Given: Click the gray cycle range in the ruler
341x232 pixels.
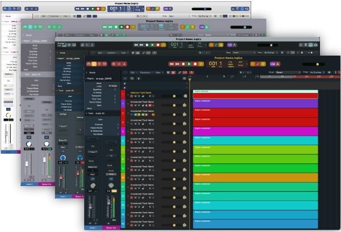Looking at the screenshot, I should point(276,77).
